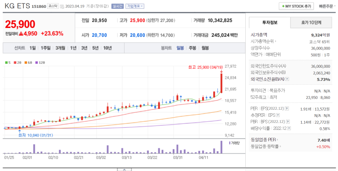This screenshot has height=171, width=338.
Task: Select the 1일 line chart period
Action: pos(32,48)
